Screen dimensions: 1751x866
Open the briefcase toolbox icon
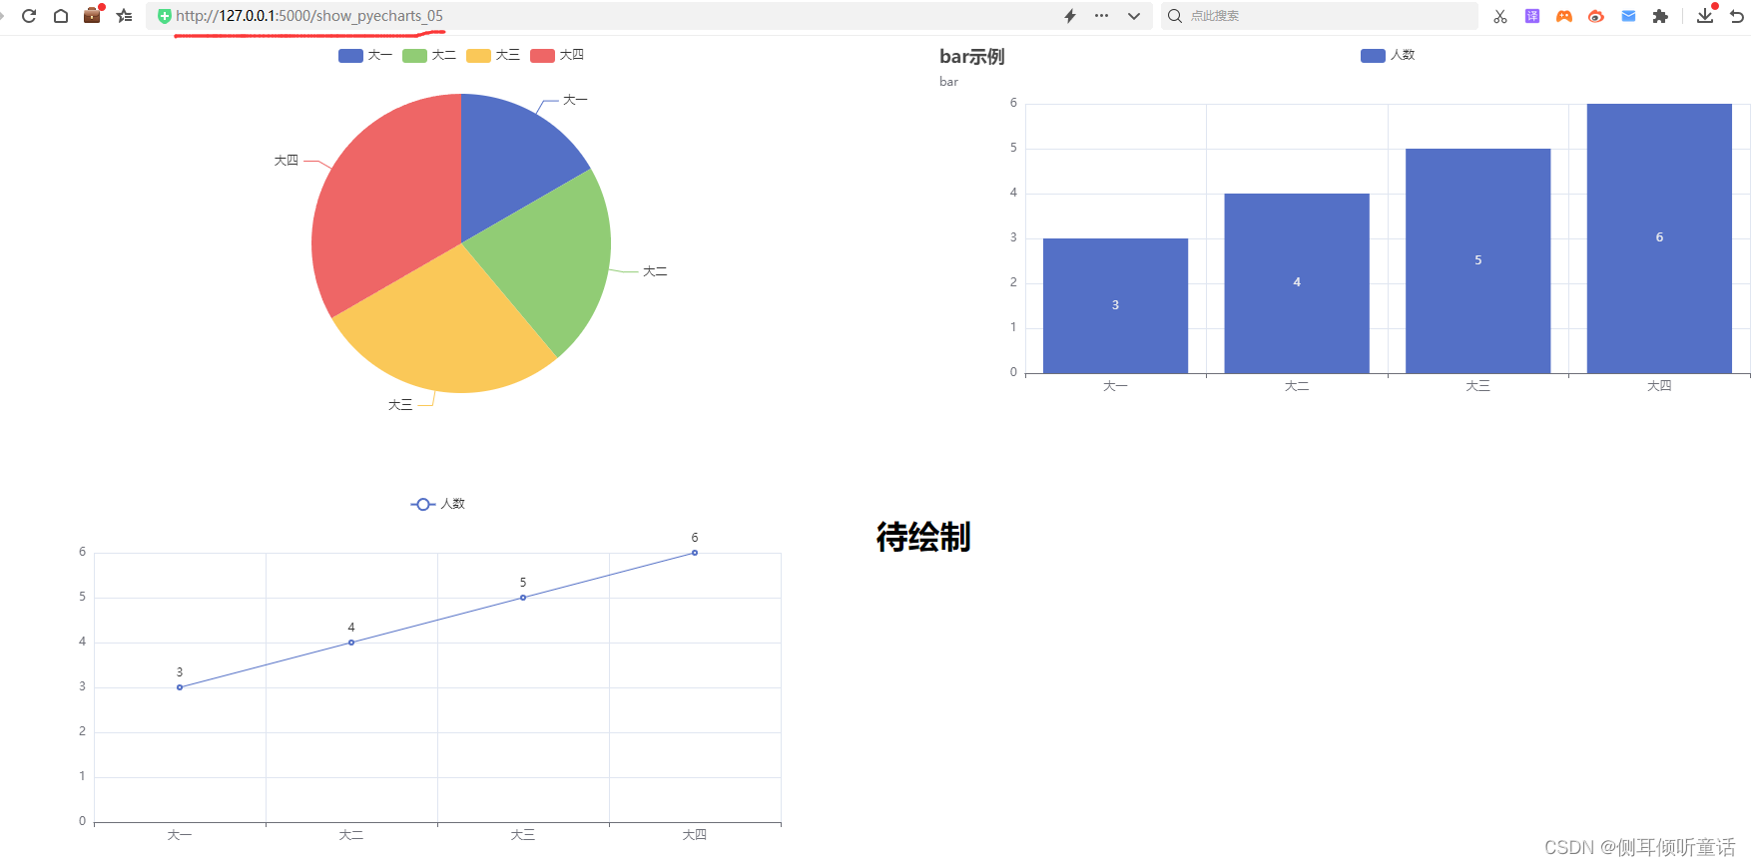92,15
